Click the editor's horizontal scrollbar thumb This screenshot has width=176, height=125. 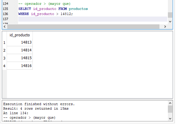click(x=83, y=26)
